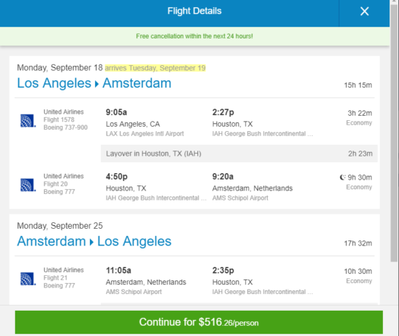Click the arrow between Los Angeles and Amsterdam
399x336 pixels.
coord(96,84)
